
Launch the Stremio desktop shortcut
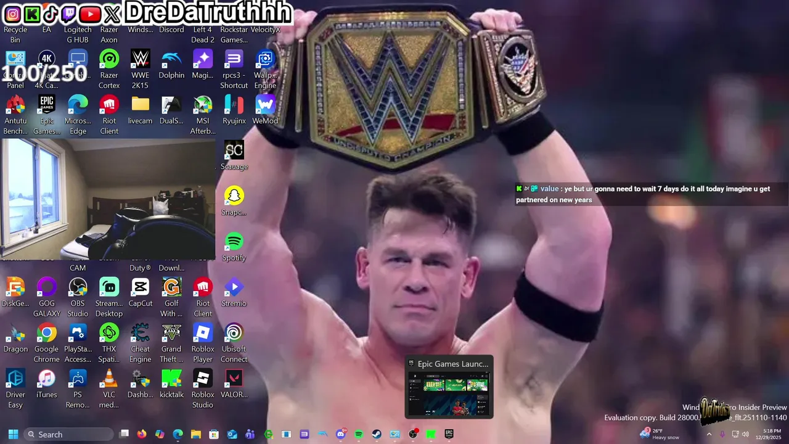pos(234,292)
